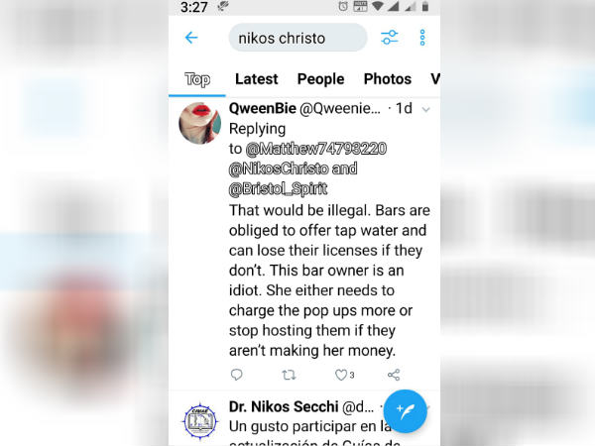Open Dr. Nikos Secchi's profile avatar

coord(200,421)
